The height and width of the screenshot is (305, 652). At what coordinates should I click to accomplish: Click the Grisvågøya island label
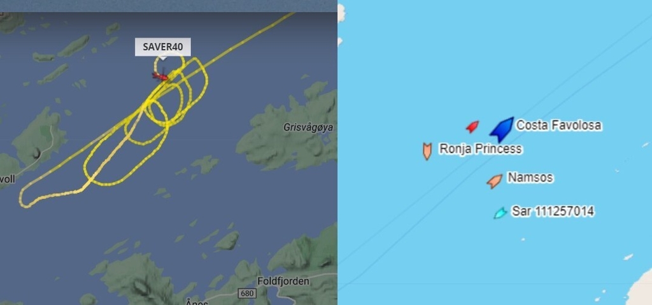pos(308,127)
